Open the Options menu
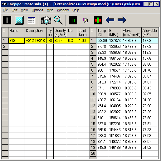Viewport: 161px width, 161px height. [37, 10]
